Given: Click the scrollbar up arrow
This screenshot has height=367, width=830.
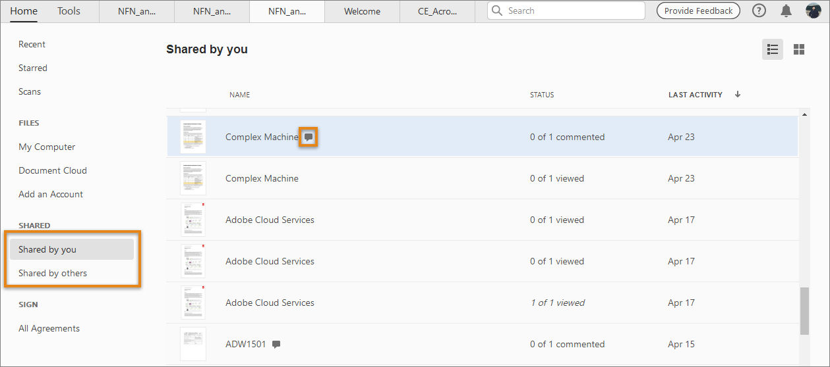Looking at the screenshot, I should [x=804, y=114].
